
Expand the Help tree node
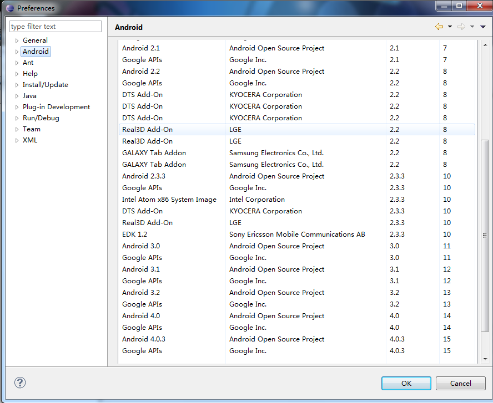pos(17,74)
